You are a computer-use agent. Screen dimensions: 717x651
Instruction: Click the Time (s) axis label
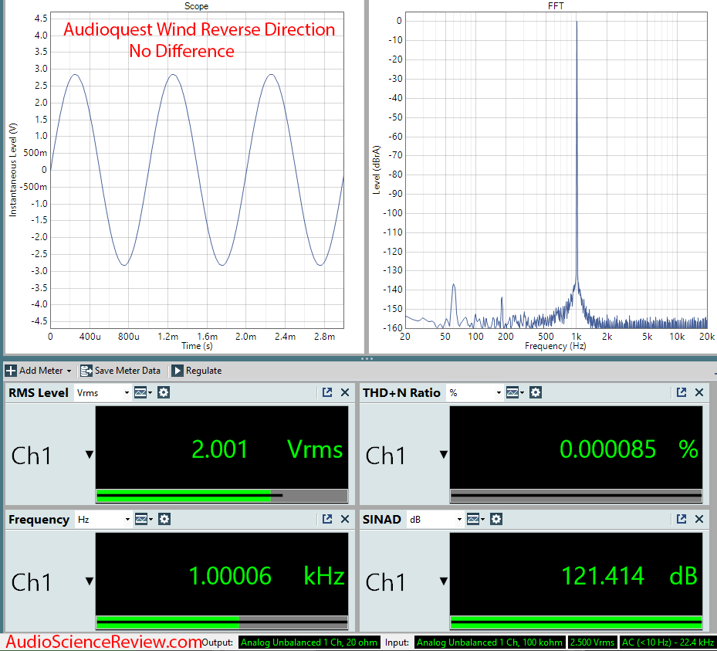pyautogui.click(x=197, y=346)
